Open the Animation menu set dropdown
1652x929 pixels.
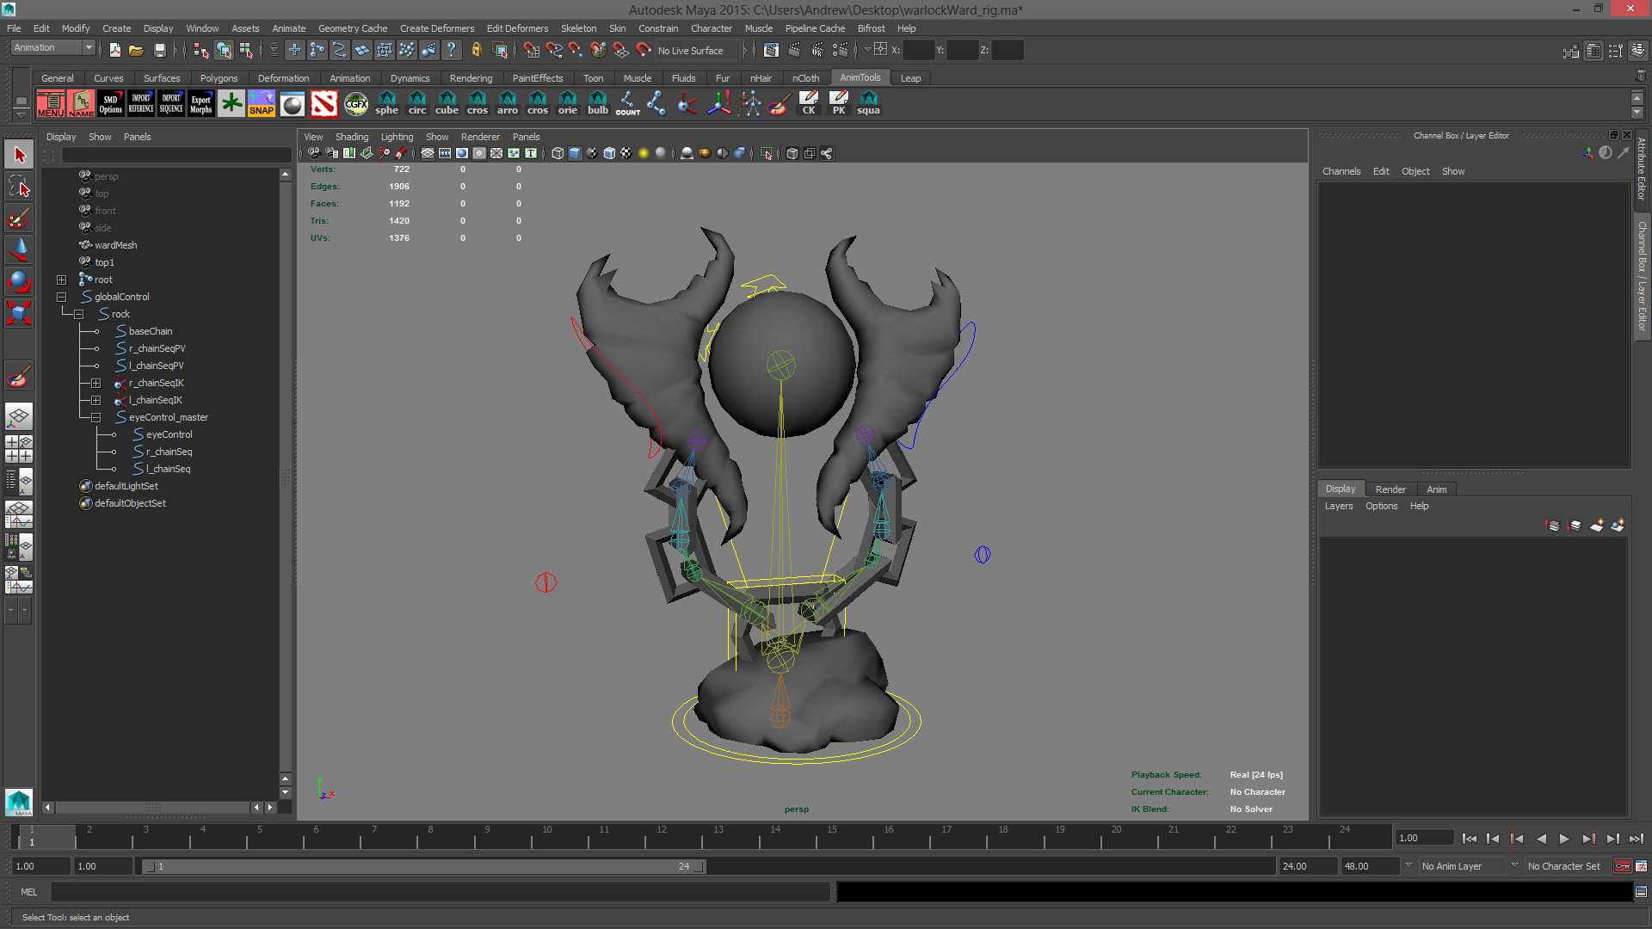tap(53, 48)
